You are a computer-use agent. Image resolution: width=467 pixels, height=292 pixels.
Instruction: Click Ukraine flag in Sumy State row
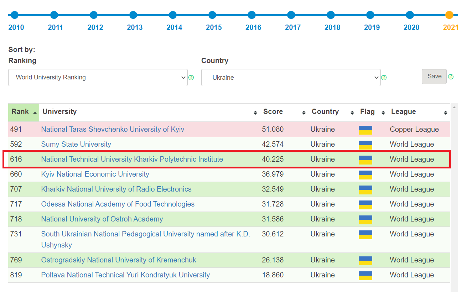[365, 145]
